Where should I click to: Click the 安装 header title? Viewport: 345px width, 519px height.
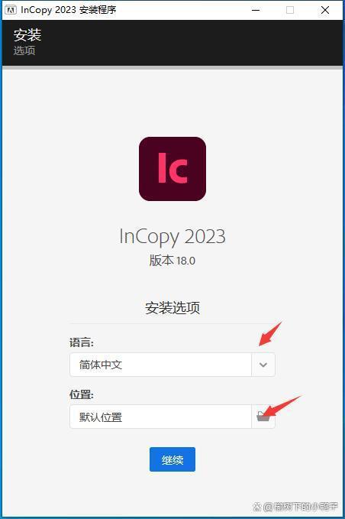coord(27,35)
